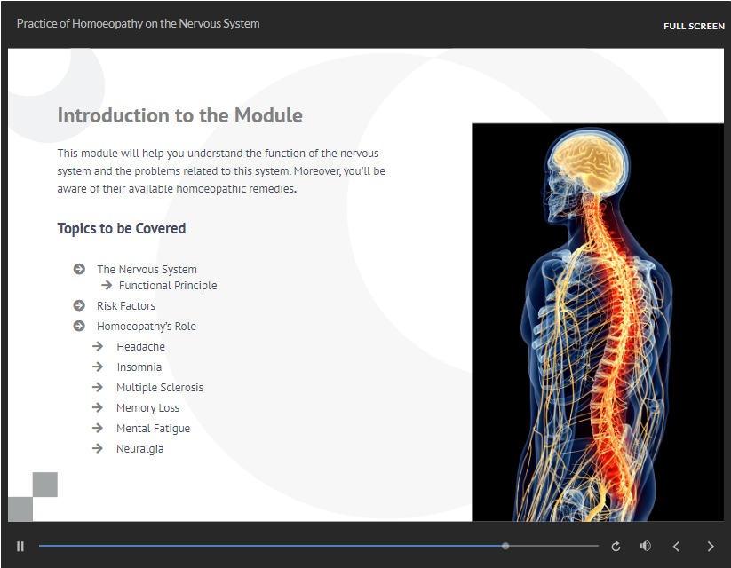
Task: Select the Functional Principle subtopic
Action: [167, 286]
